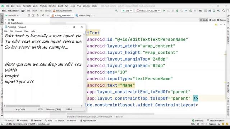Click the "inputType etc" line in Notepad
This screenshot has width=230, height=129.
(19, 81)
